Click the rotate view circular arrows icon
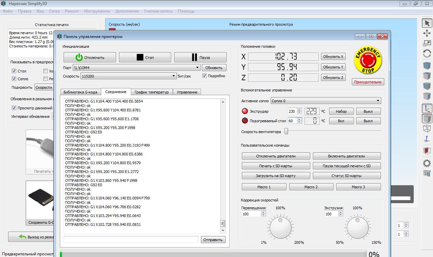Viewport: 433px width, 257px height. [427, 53]
